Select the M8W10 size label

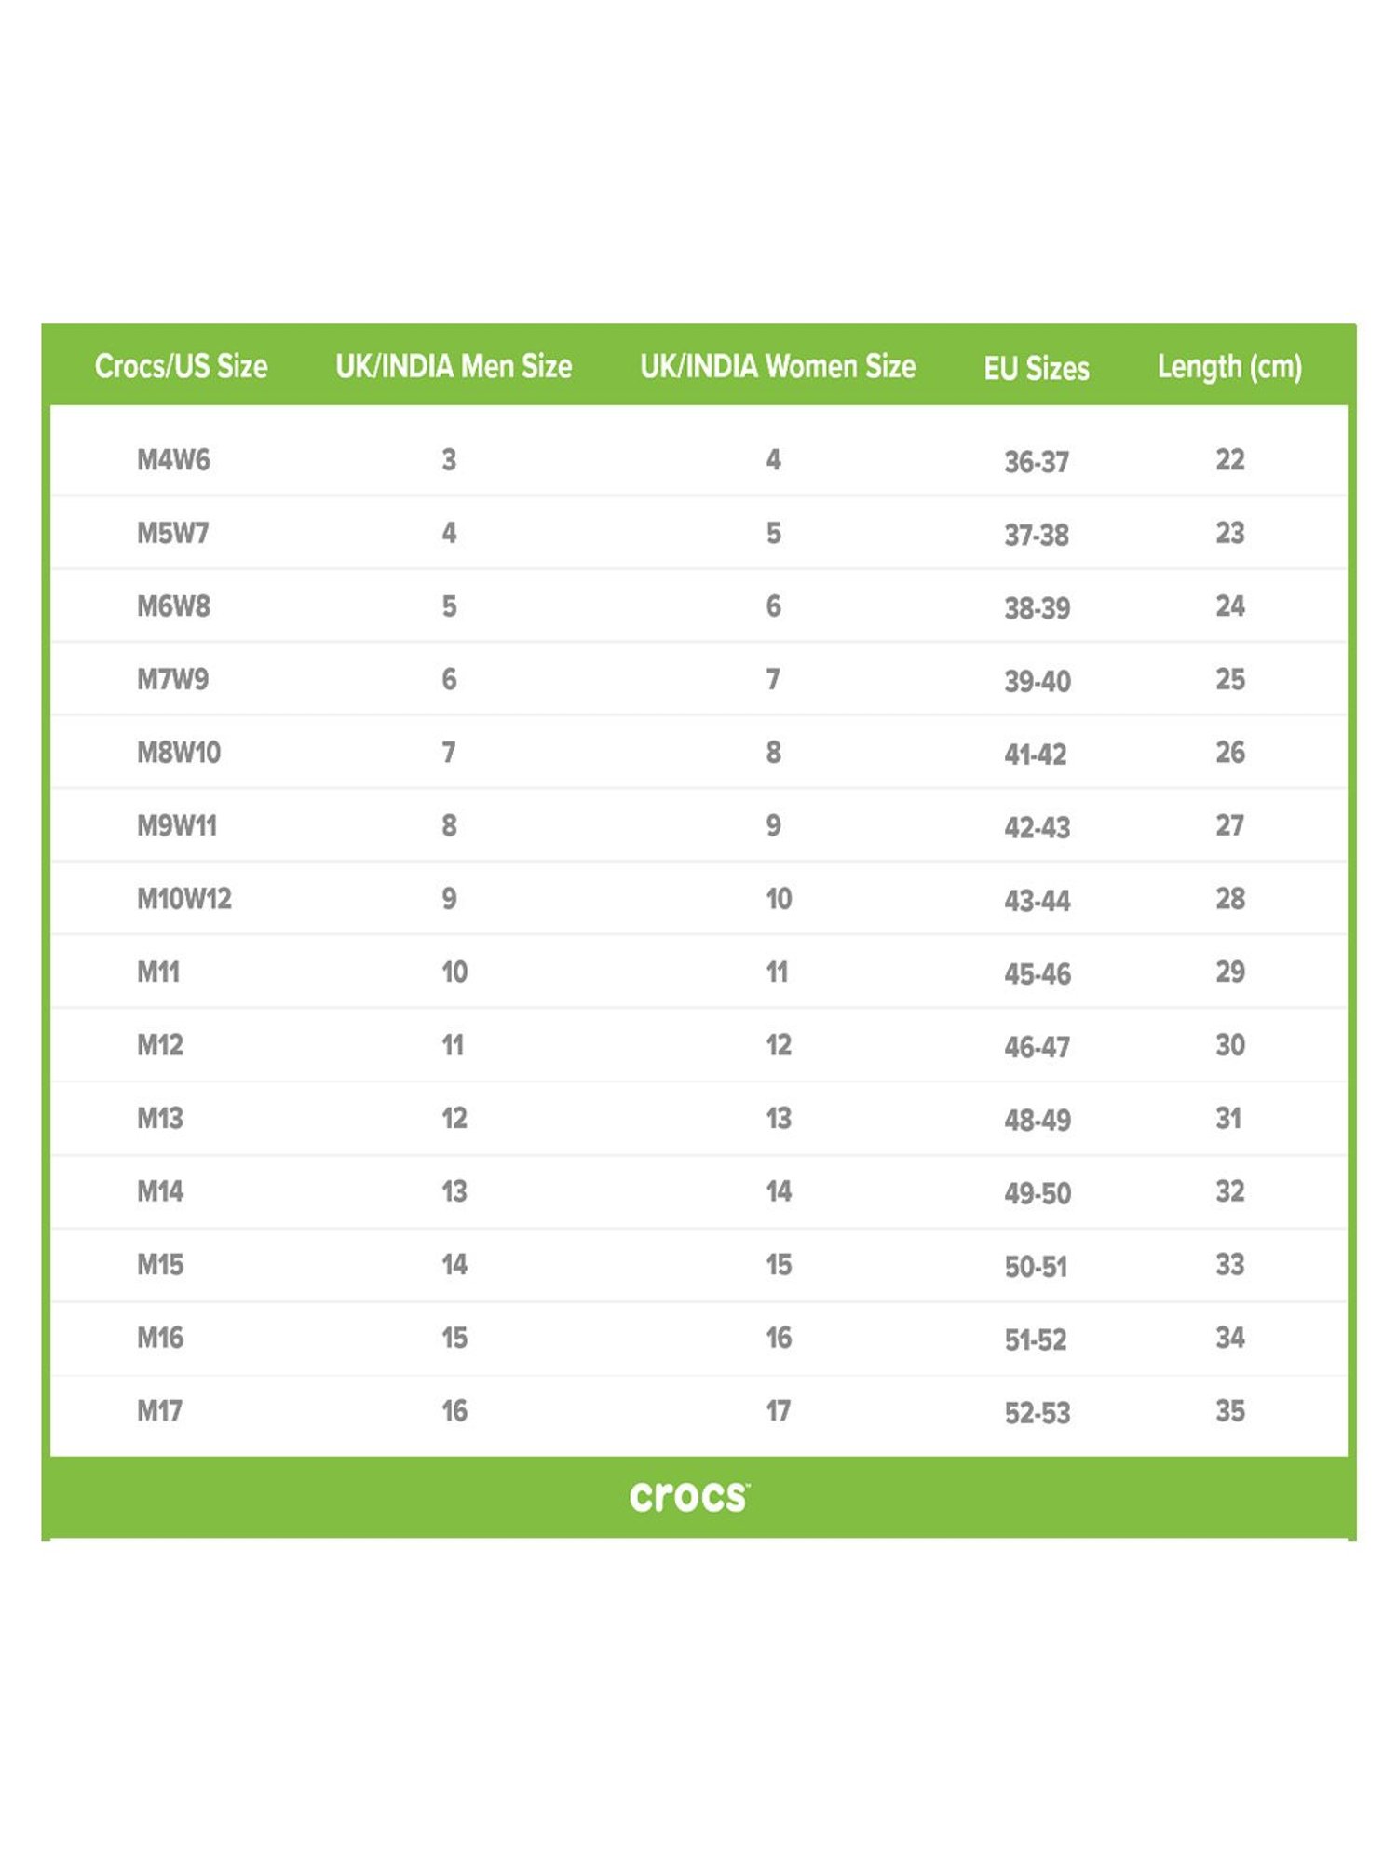pyautogui.click(x=179, y=752)
